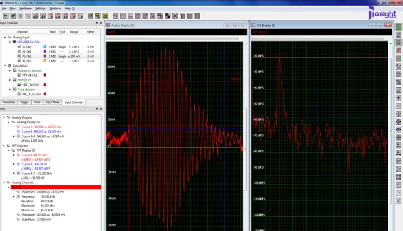
Task: Collapse the Analog Input tree node
Action: (5, 37)
